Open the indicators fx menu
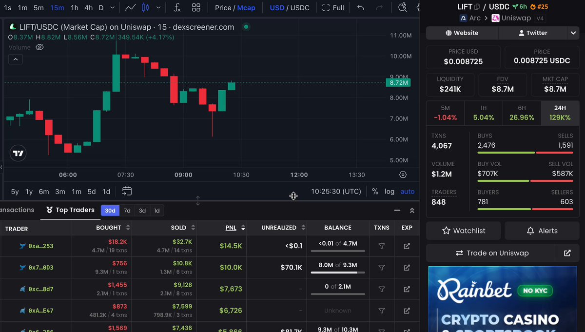585x332 pixels. (x=177, y=8)
